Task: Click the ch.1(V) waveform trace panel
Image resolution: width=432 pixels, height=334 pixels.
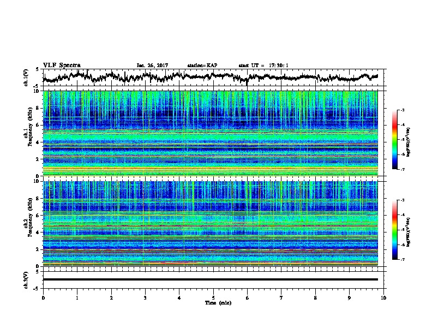Action: tap(213, 77)
